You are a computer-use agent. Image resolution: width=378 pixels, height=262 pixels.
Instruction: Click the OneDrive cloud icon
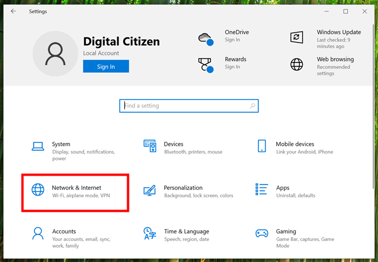(x=206, y=39)
